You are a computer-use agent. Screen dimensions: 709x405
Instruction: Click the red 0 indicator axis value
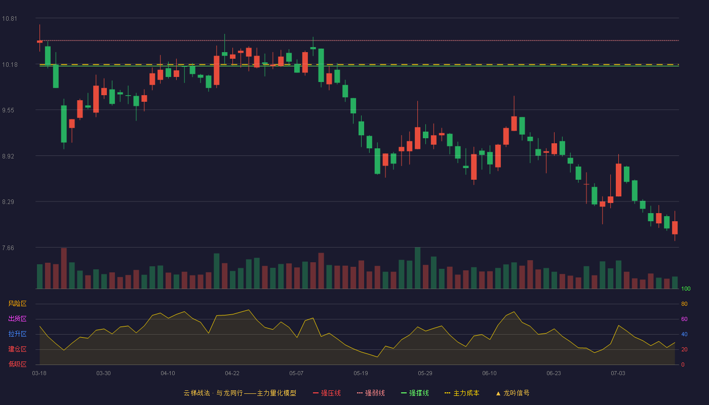click(683, 364)
